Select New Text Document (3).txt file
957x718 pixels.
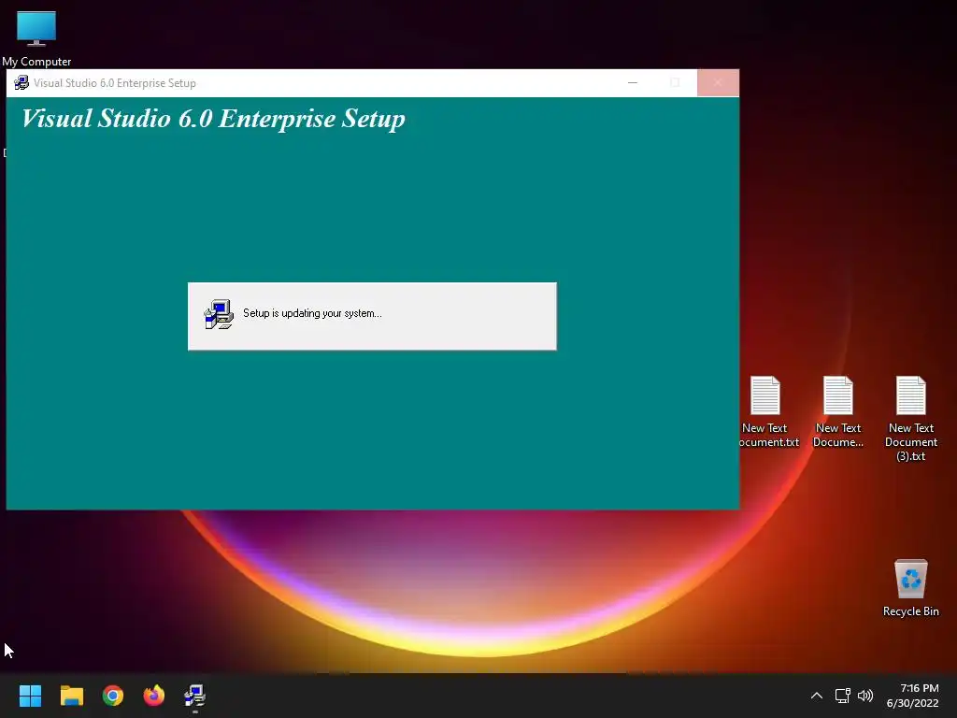pyautogui.click(x=910, y=419)
